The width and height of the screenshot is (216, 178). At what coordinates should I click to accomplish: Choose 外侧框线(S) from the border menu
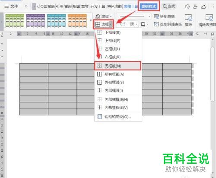tap(118, 83)
